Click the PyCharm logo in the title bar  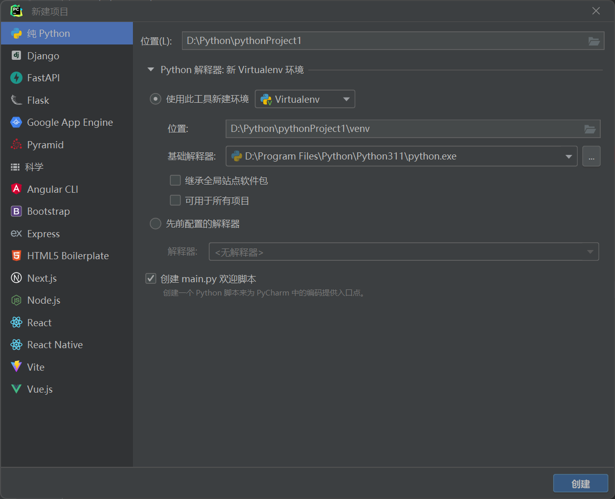(x=16, y=11)
